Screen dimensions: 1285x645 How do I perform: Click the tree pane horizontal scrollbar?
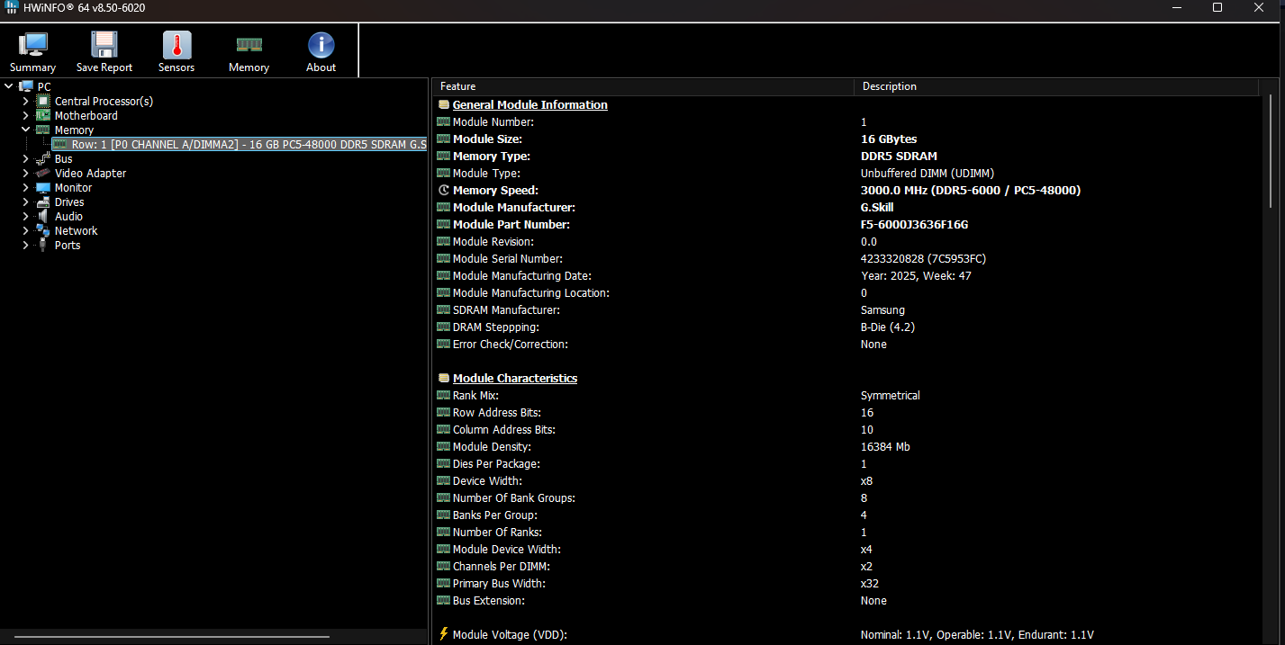(172, 637)
